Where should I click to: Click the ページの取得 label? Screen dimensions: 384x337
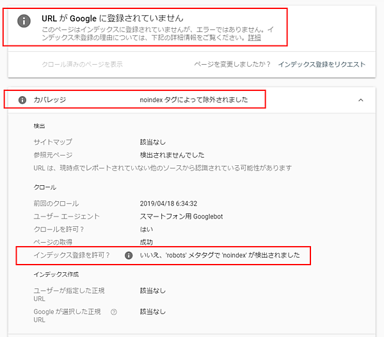53,242
